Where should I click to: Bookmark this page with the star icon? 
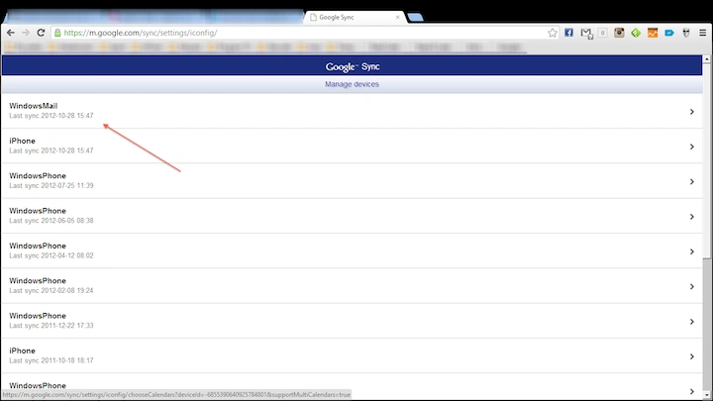coord(552,33)
